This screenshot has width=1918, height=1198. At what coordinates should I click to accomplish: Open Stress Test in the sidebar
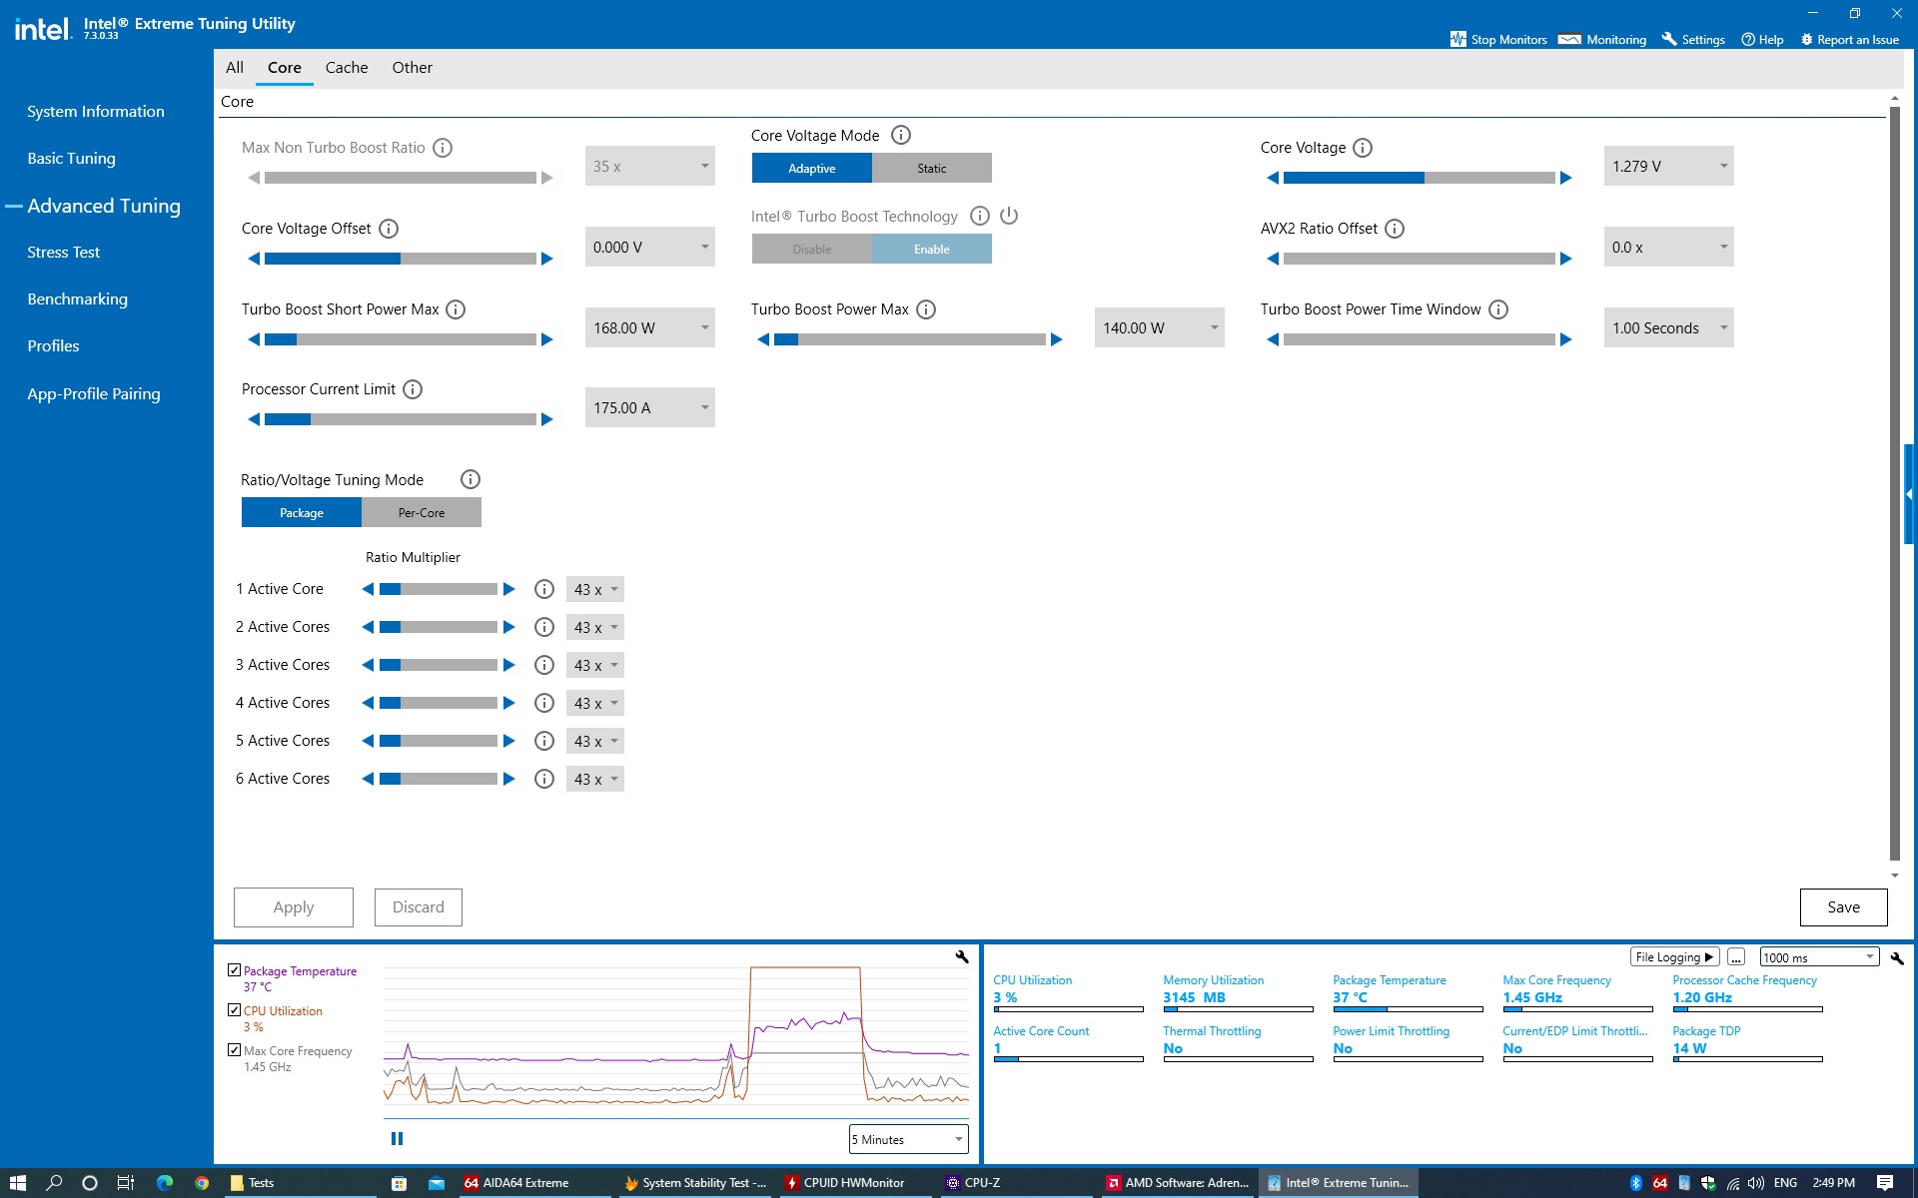click(63, 253)
